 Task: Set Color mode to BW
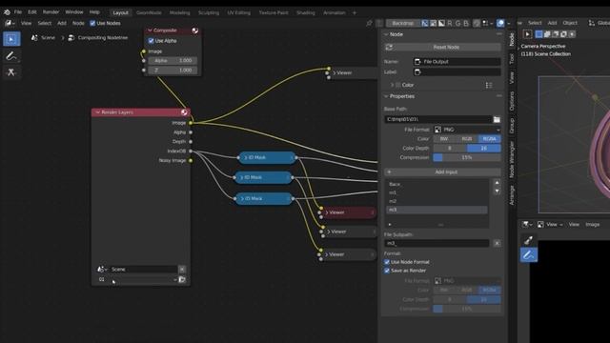[x=444, y=139]
